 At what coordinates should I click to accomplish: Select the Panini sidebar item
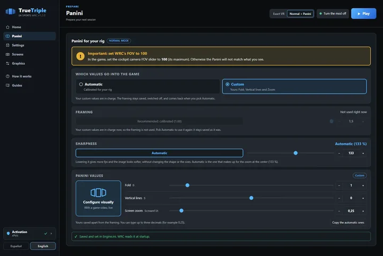[29, 36]
